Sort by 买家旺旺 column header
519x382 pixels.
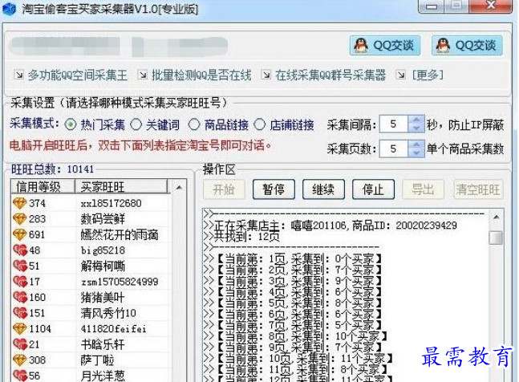pyautogui.click(x=121, y=187)
